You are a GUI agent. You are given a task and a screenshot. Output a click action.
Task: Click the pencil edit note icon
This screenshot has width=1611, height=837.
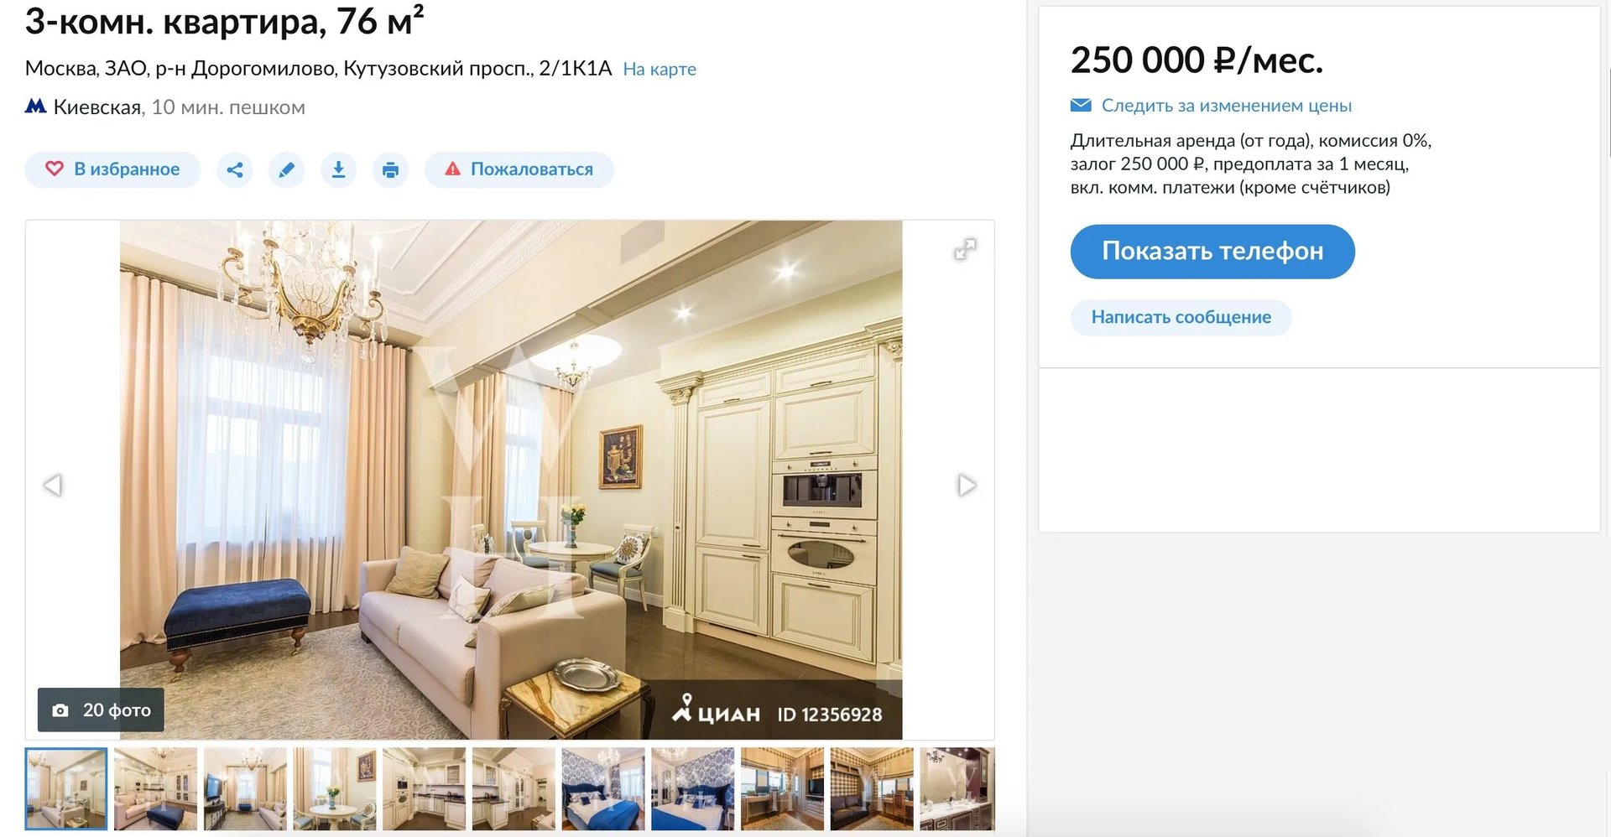pos(286,170)
